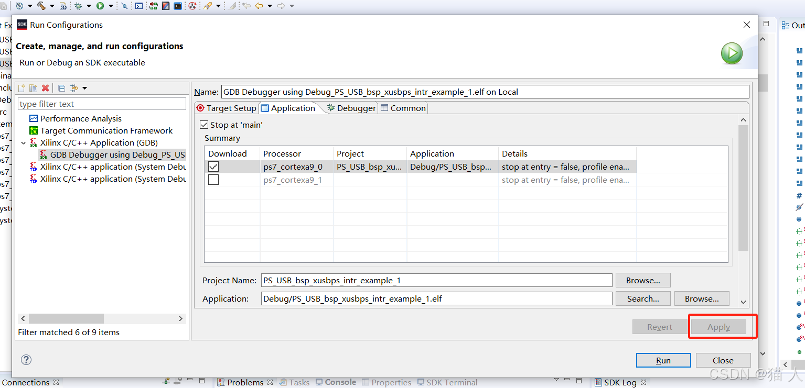Open the SDK Log tab

coord(620,382)
